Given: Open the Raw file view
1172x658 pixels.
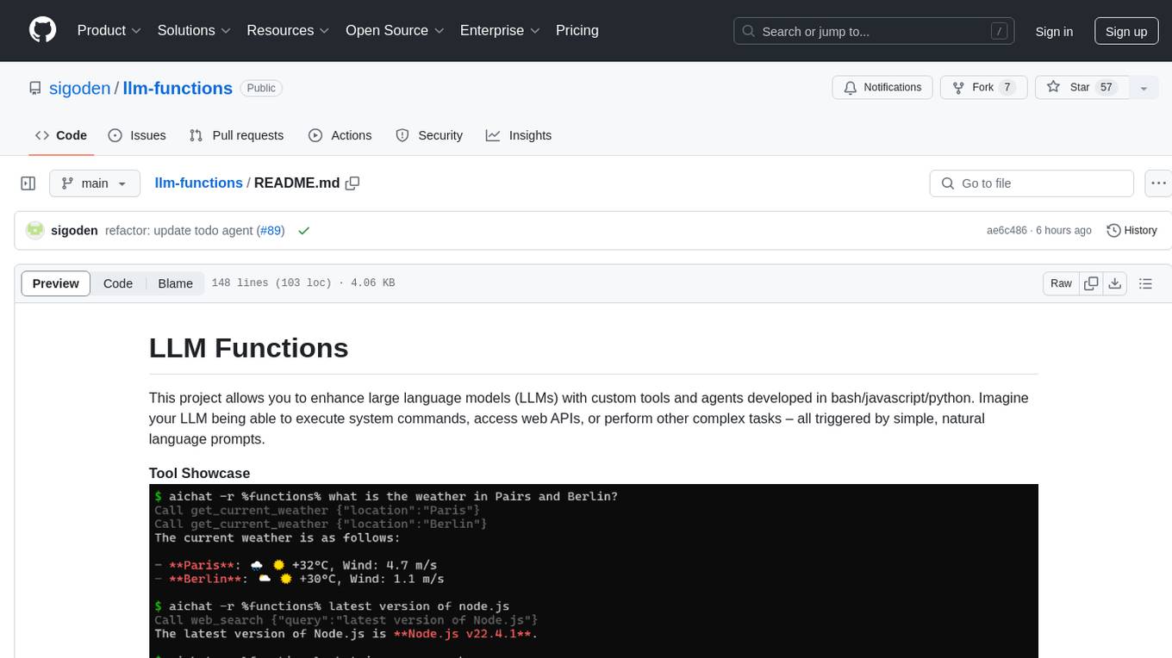Looking at the screenshot, I should tap(1061, 283).
